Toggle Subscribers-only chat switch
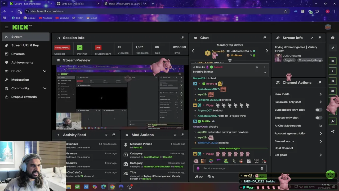The width and height of the screenshot is (339, 191). [x=319, y=110]
